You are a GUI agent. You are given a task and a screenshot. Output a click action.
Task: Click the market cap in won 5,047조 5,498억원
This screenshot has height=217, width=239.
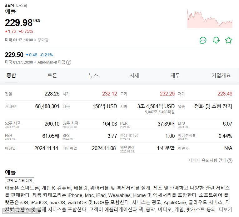160,112
